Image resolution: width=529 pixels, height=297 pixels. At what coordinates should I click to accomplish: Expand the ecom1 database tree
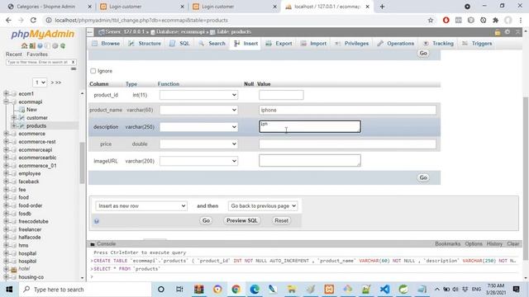point(6,93)
